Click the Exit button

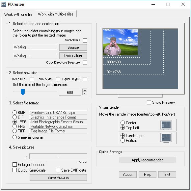point(167,175)
